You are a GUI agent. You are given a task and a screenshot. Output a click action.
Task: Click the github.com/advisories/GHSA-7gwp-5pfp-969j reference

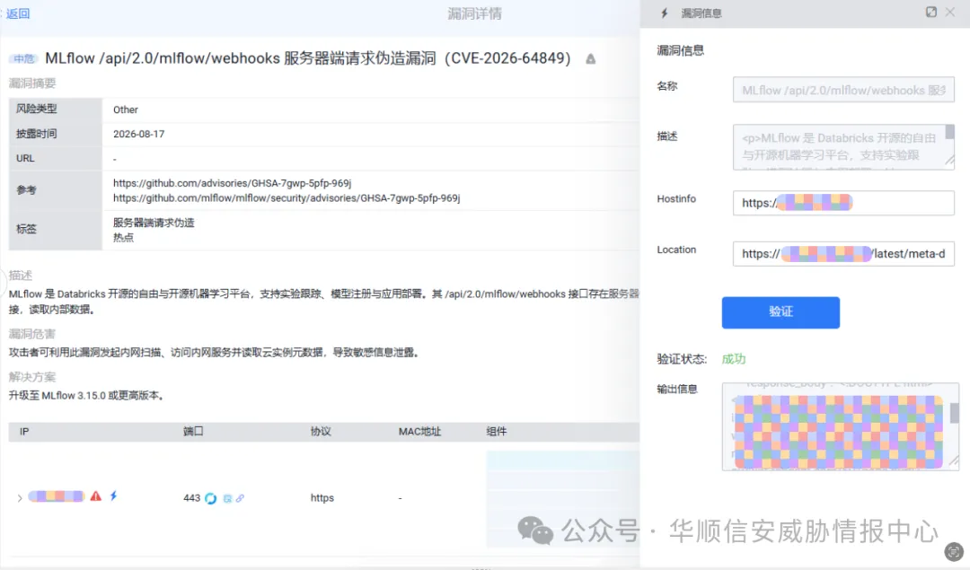[232, 183]
